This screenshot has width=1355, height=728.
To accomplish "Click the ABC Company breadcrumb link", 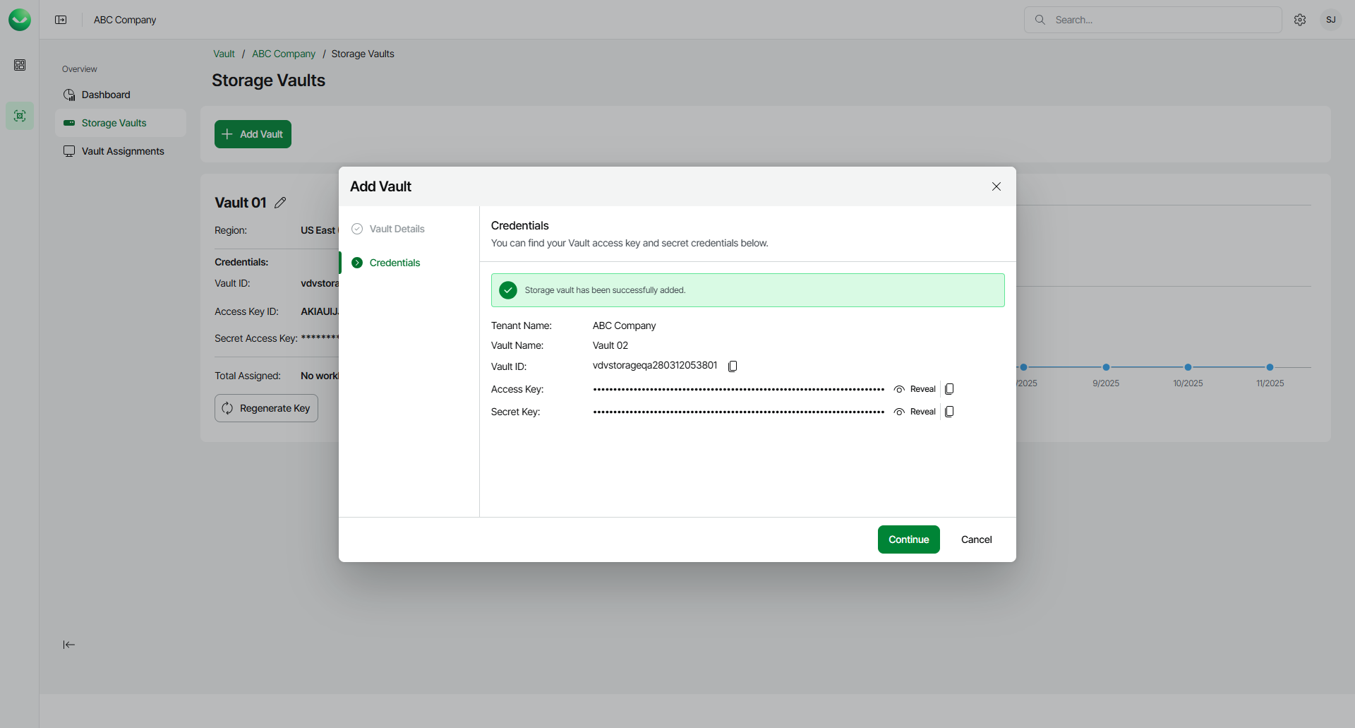I will tap(284, 54).
